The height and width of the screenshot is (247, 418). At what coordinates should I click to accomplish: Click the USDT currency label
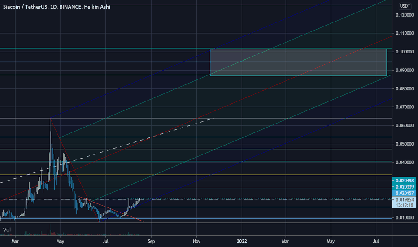[x=405, y=6]
